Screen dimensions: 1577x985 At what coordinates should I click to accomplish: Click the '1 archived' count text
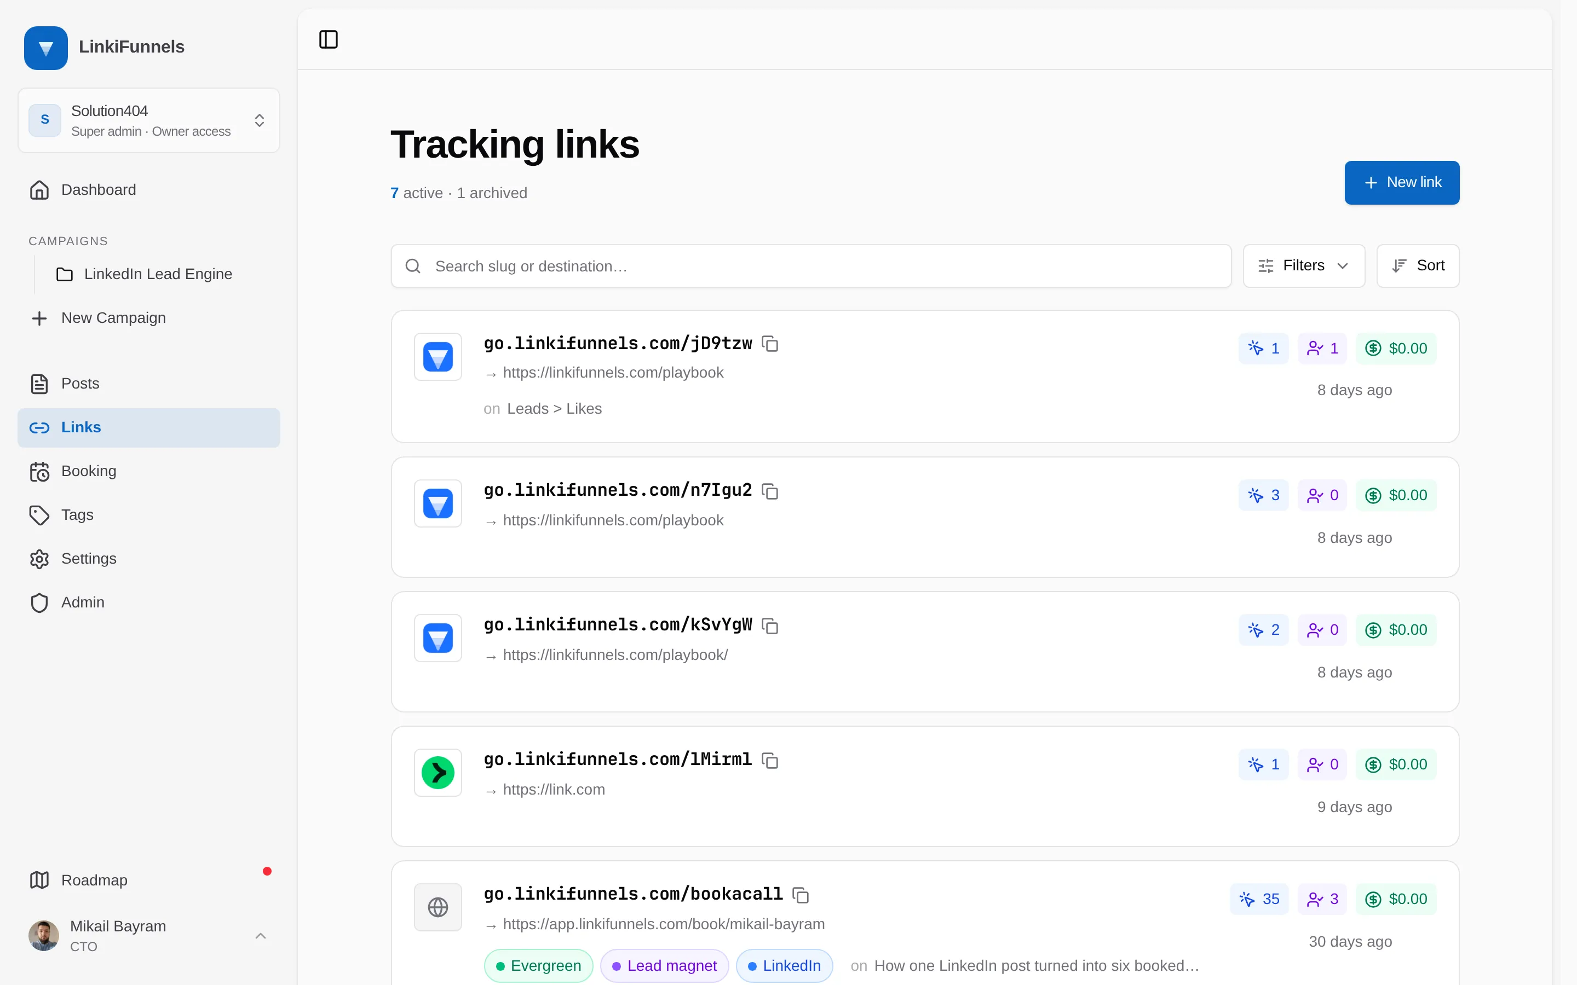pyautogui.click(x=492, y=193)
